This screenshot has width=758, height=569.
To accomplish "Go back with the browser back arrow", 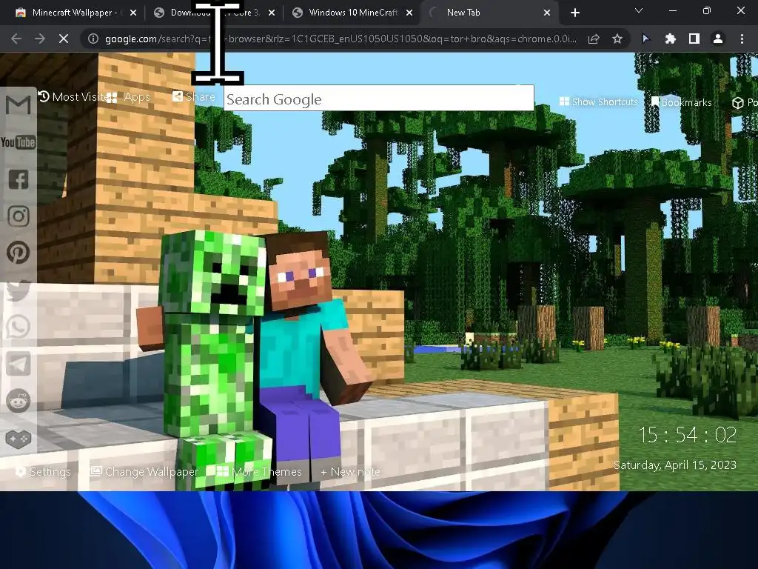I will 16,39.
